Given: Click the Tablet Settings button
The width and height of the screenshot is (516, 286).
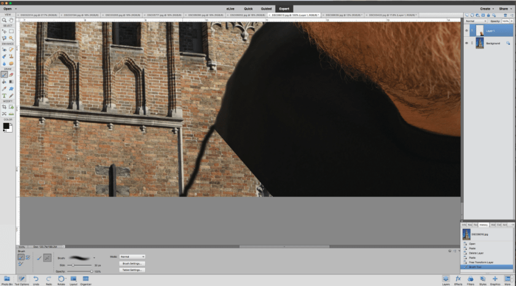Looking at the screenshot, I should click(x=132, y=270).
